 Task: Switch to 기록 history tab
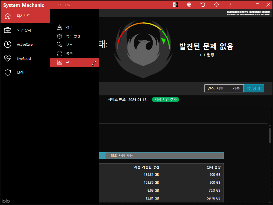(236, 88)
